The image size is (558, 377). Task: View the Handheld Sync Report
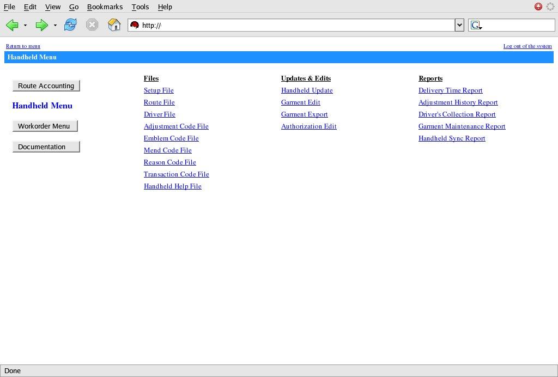(452, 138)
